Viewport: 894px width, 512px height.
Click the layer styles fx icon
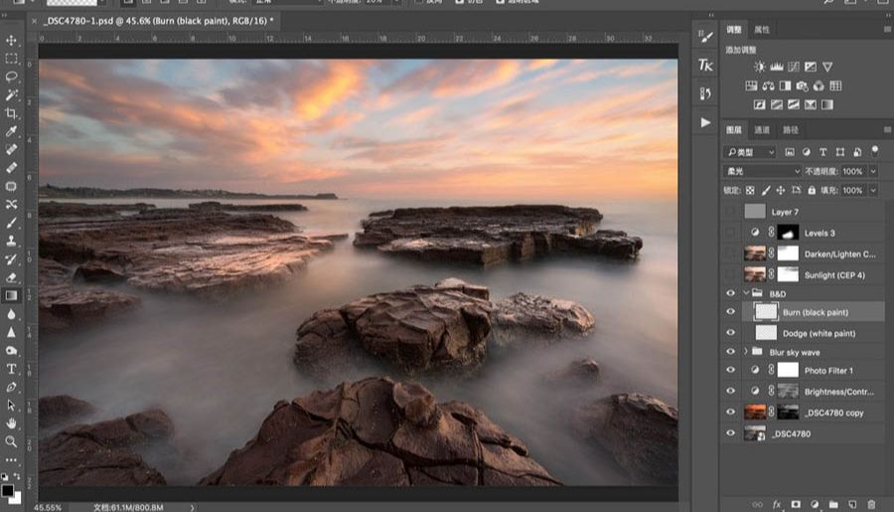[777, 505]
